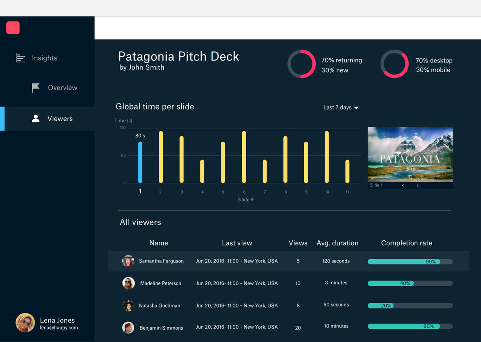The width and height of the screenshot is (481, 342).
Task: Click the red app logo square
Action: [13, 28]
